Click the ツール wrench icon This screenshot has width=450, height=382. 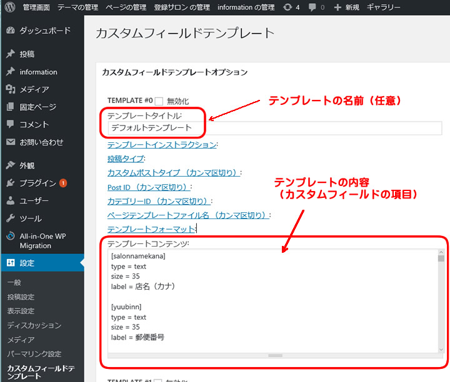click(11, 218)
